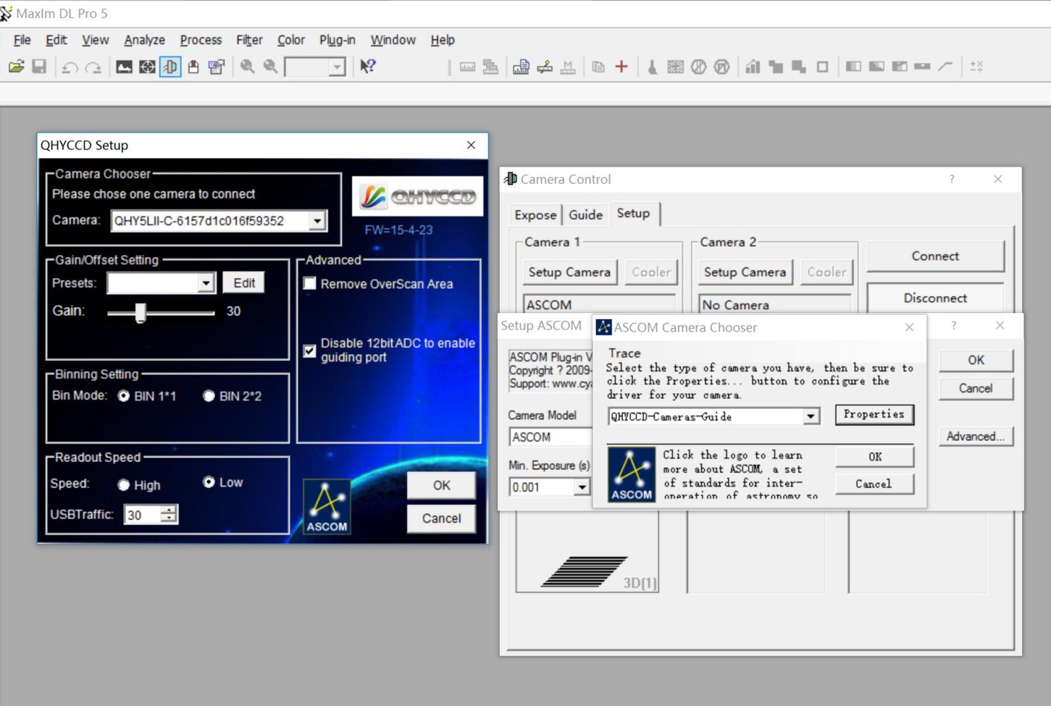The width and height of the screenshot is (1051, 706).
Task: Click the bar chart histogram toolbar icon
Action: pos(753,66)
